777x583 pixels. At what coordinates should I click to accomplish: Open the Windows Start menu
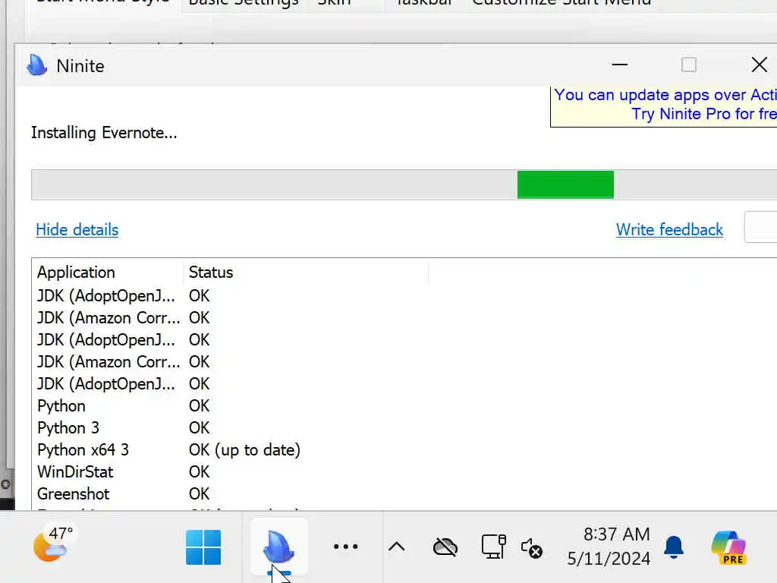click(x=203, y=547)
